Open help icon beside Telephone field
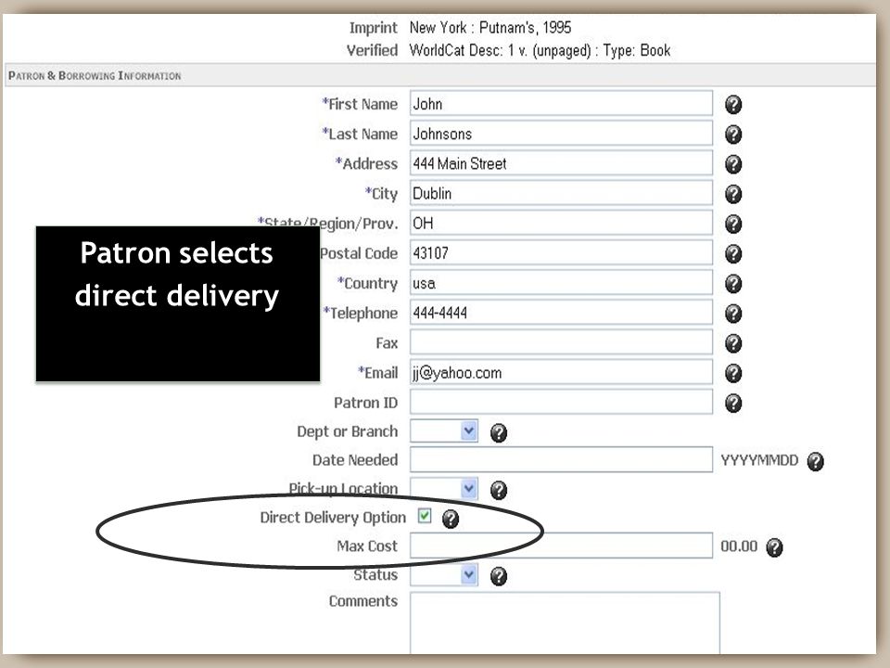890x668 pixels. tap(733, 314)
